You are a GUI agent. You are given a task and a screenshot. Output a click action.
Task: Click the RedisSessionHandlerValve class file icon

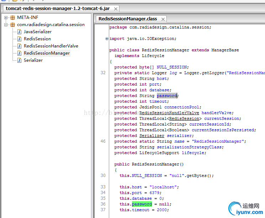point(20,46)
